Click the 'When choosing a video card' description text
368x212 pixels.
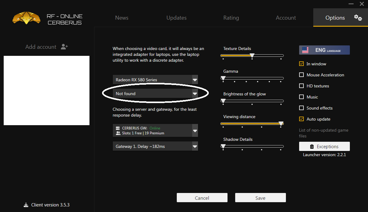(158, 54)
